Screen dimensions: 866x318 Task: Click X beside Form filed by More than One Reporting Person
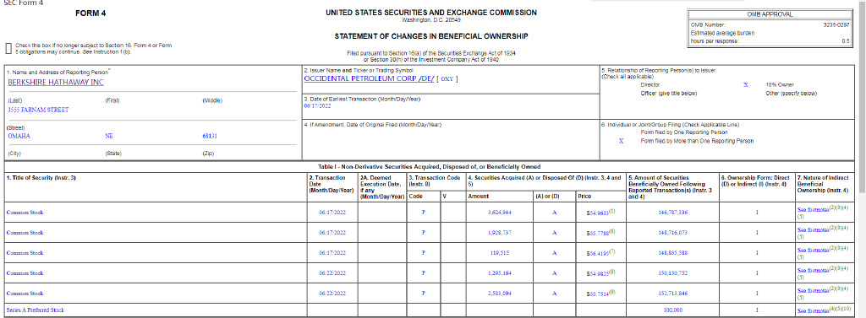click(621, 141)
